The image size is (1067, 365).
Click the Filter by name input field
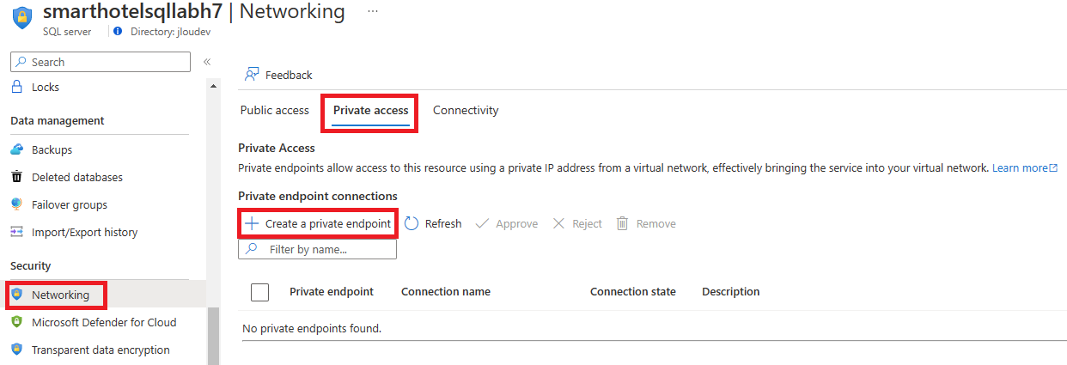318,249
